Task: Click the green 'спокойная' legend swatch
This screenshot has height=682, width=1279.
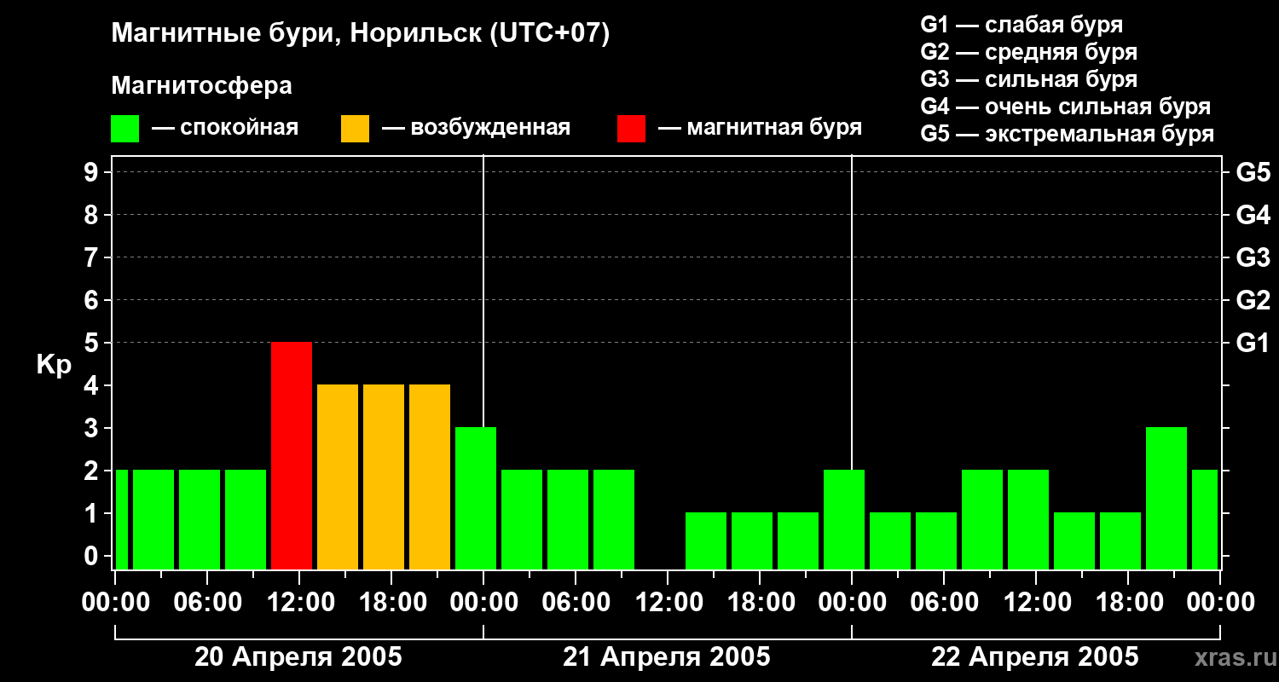Action: coord(125,129)
